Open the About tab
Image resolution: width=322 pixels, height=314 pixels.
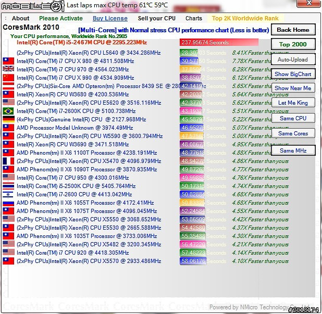(x=21, y=18)
